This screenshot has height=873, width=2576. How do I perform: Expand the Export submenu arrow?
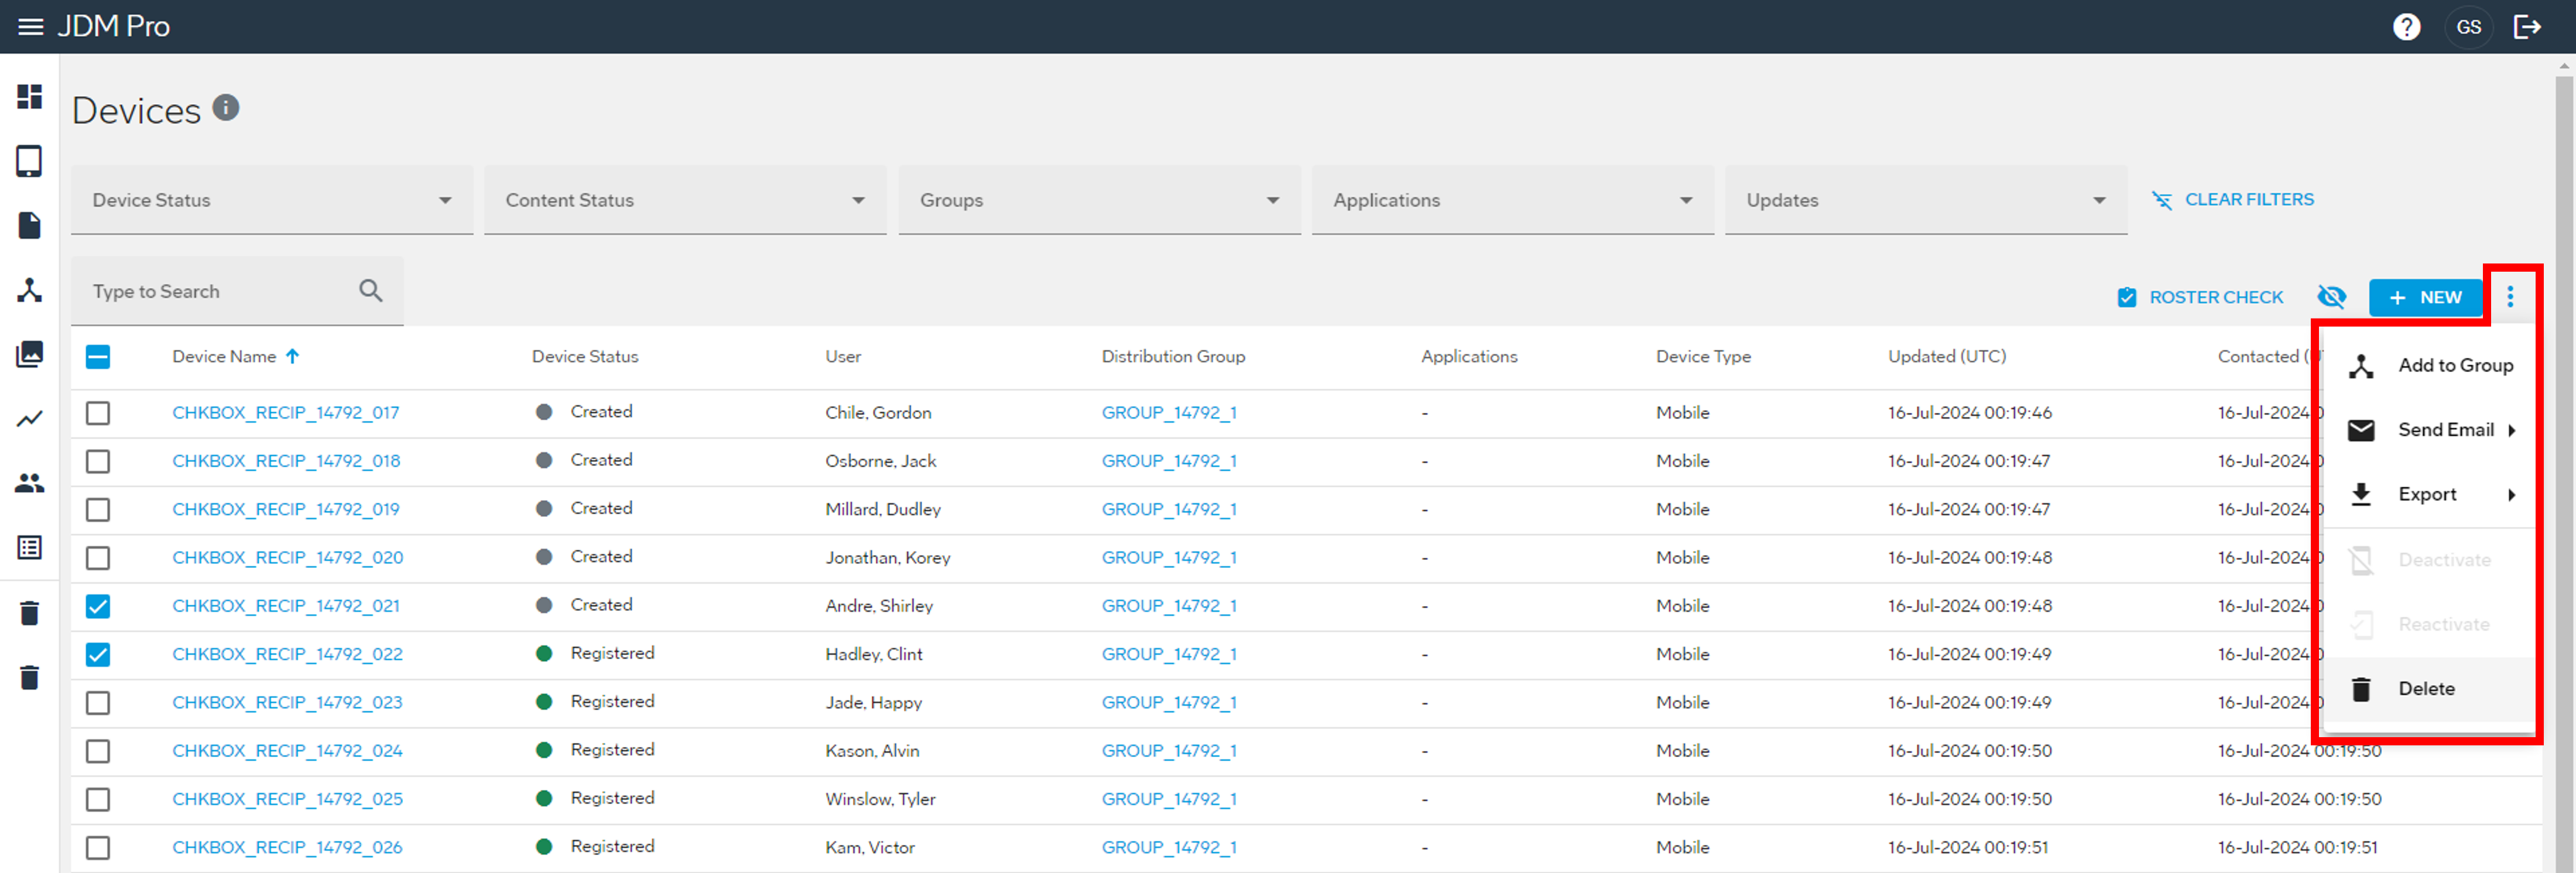(x=2511, y=495)
